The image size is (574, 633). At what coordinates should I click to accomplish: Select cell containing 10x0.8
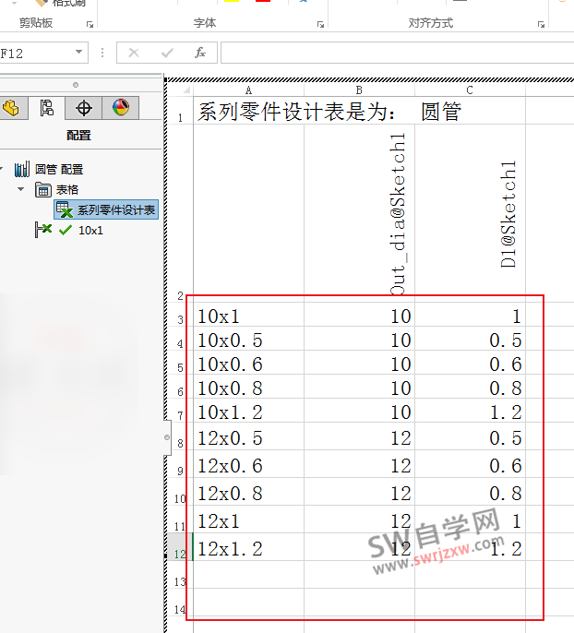pyautogui.click(x=248, y=387)
